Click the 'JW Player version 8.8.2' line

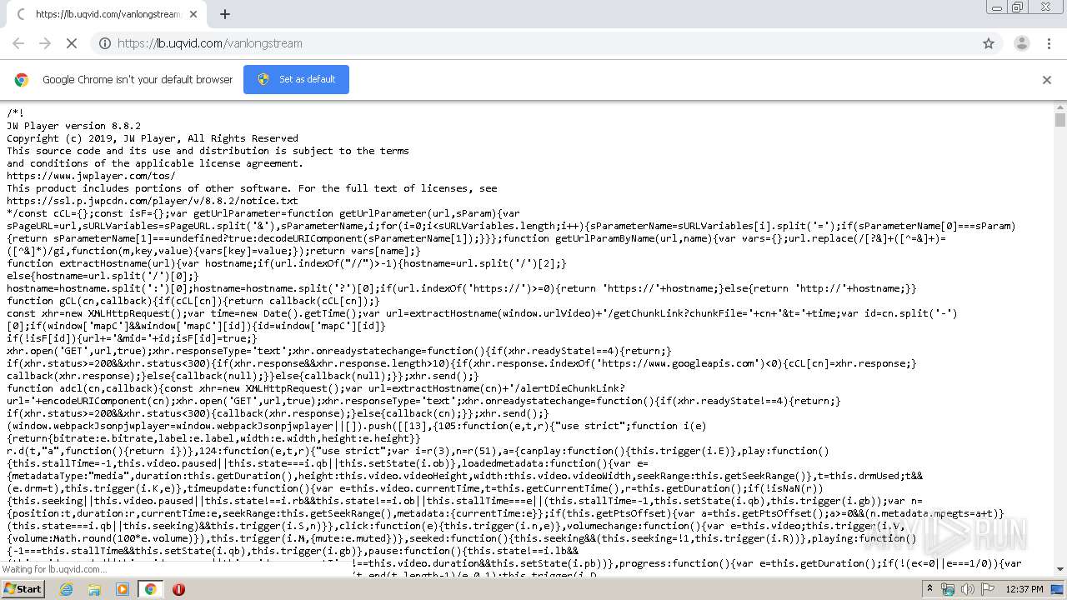(x=73, y=126)
